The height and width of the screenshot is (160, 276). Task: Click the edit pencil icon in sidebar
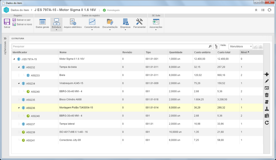tap(267, 81)
